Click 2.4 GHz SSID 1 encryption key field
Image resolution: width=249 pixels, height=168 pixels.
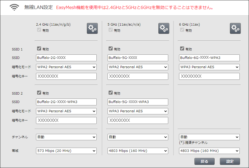pos(66,76)
